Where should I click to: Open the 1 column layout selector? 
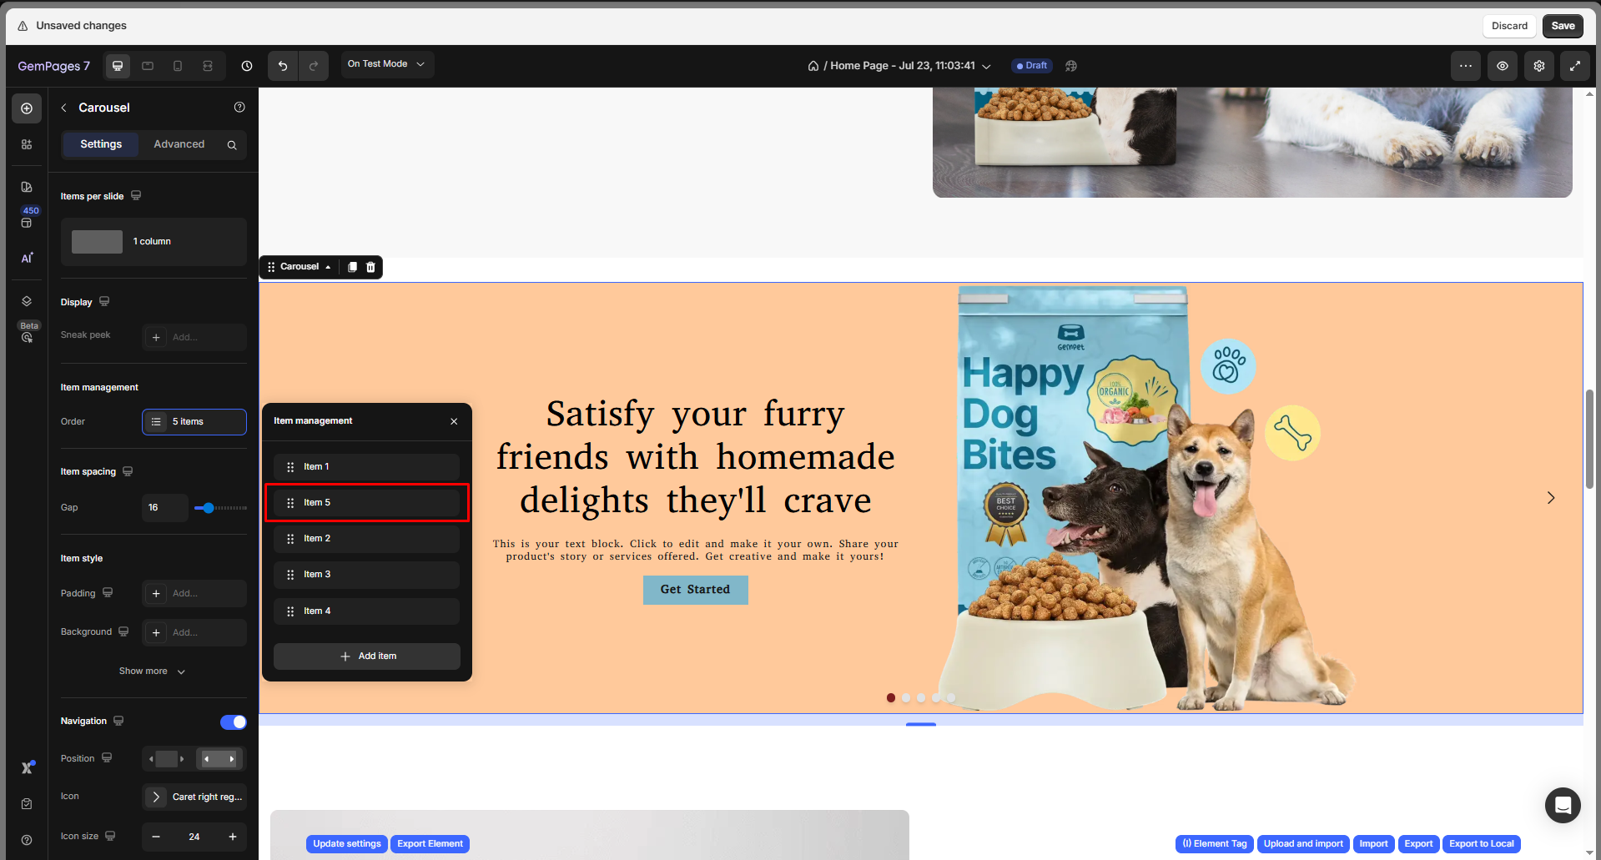(154, 242)
